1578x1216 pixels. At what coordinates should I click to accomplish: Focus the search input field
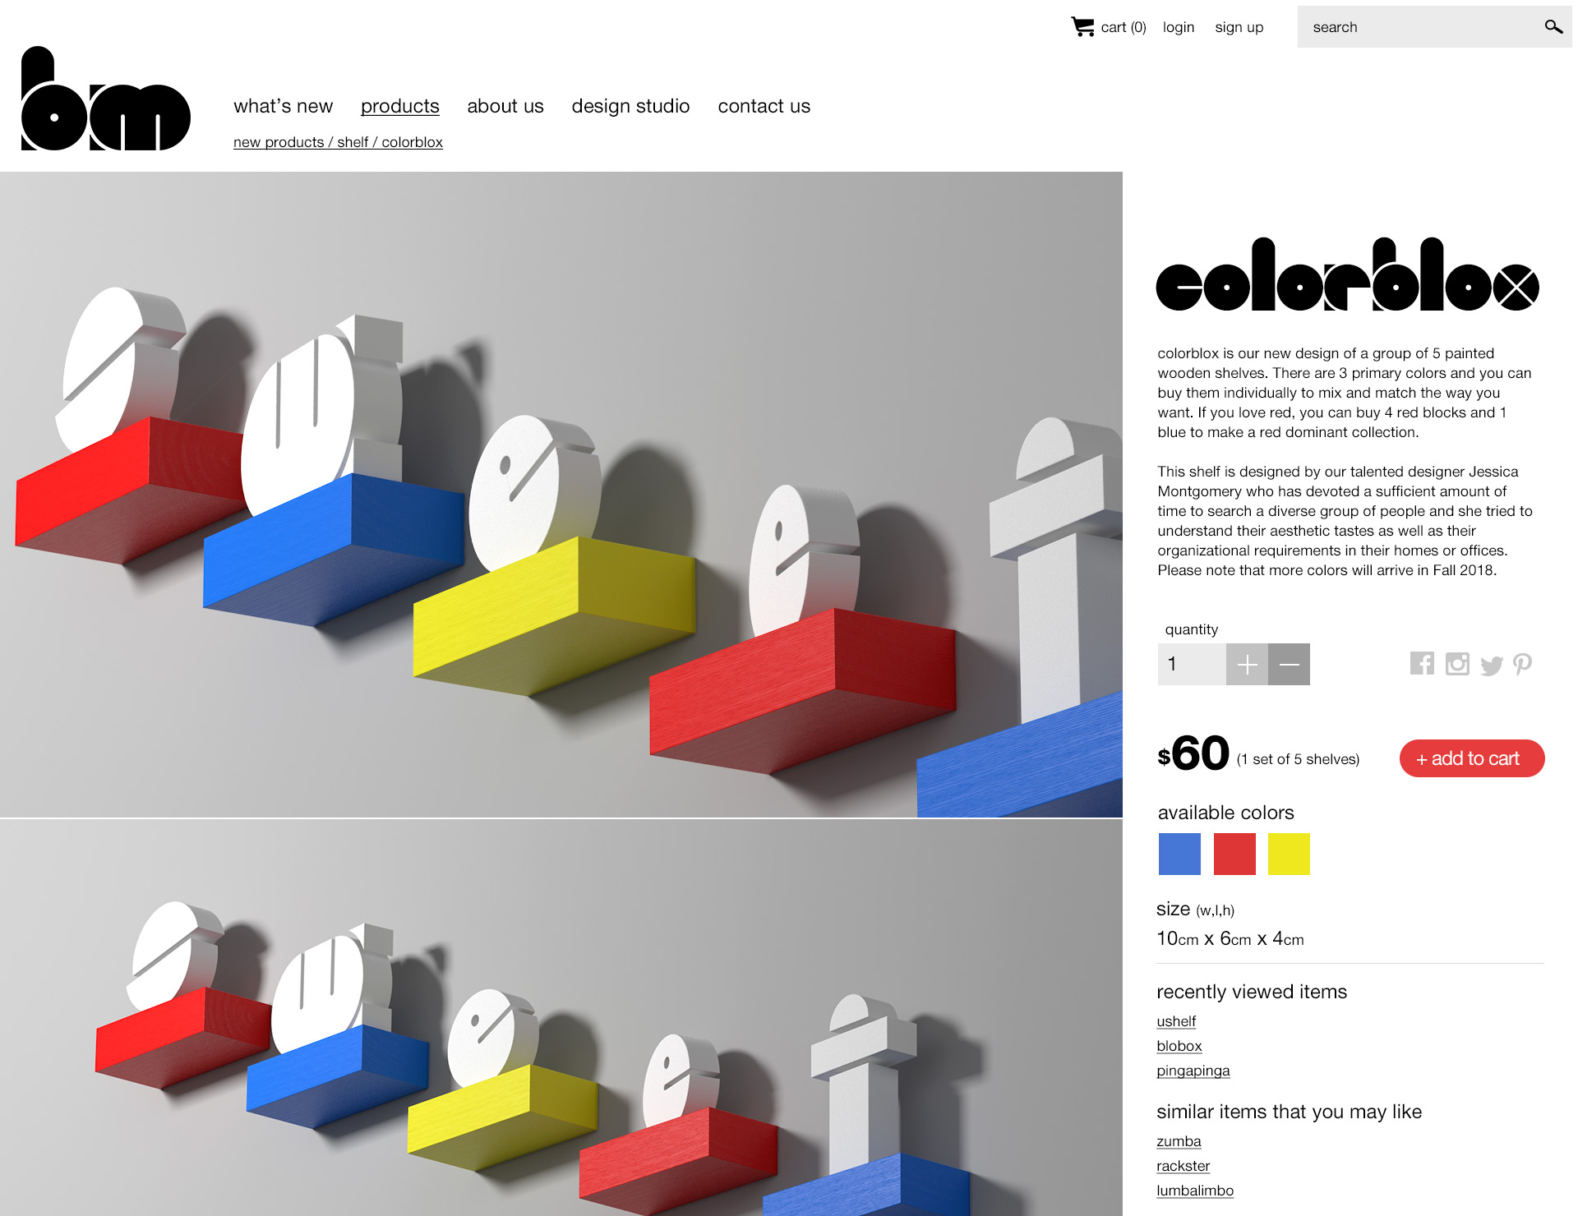tap(1422, 27)
